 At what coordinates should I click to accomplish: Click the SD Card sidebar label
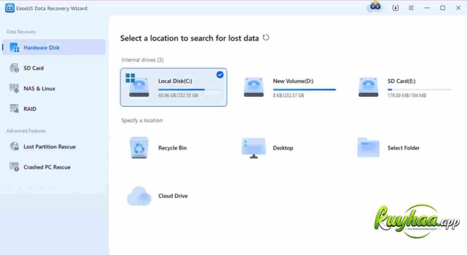click(34, 68)
